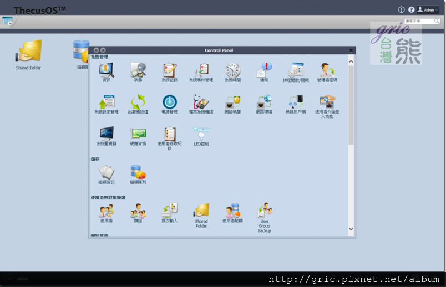
Task: Open 硬體資訊 hardware information
Action: [x=138, y=136]
